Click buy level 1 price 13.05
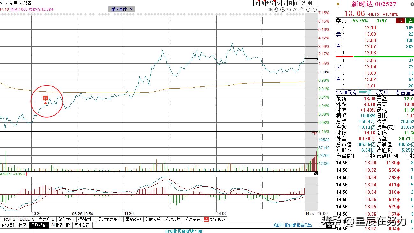 point(370,60)
